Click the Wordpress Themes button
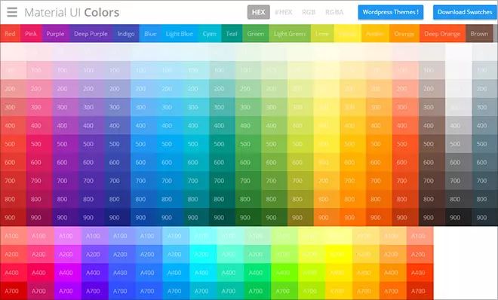 tap(391, 12)
